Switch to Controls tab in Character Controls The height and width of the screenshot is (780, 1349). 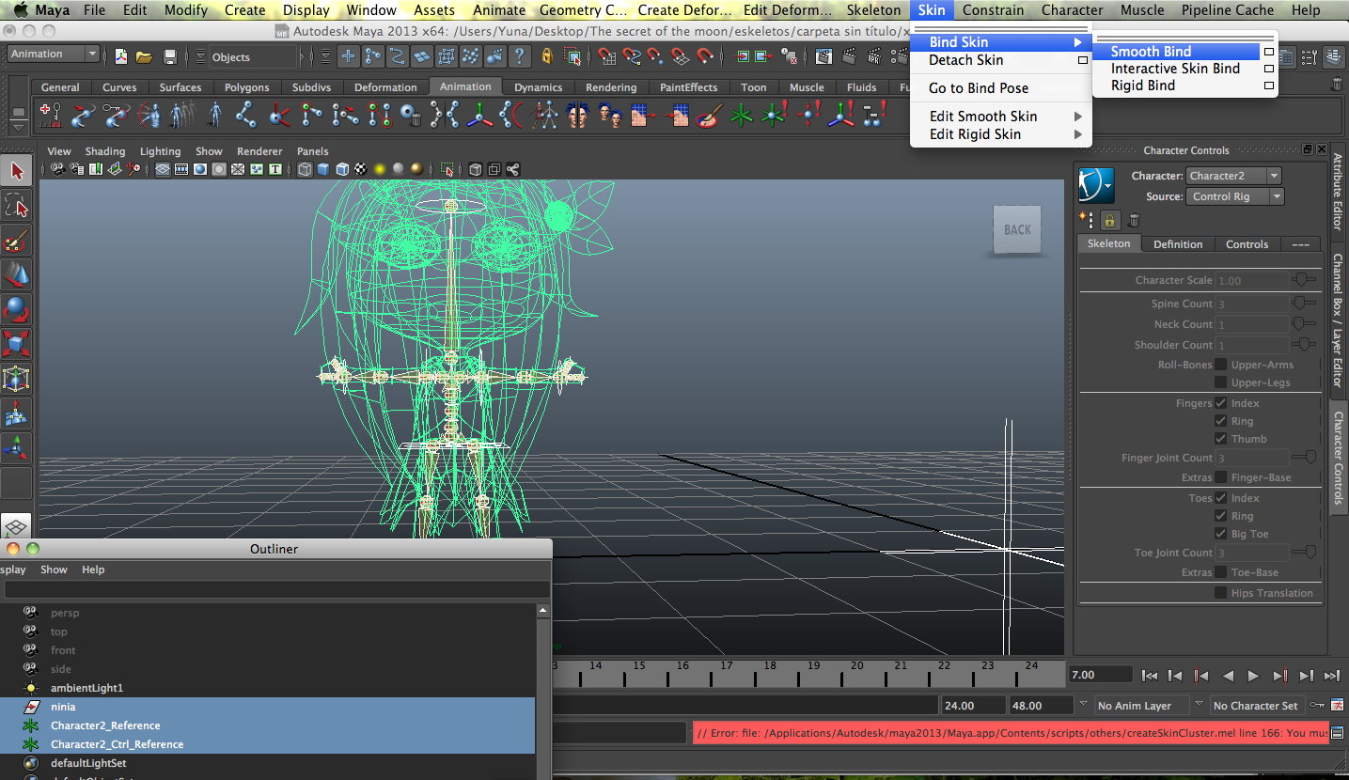[x=1247, y=244]
